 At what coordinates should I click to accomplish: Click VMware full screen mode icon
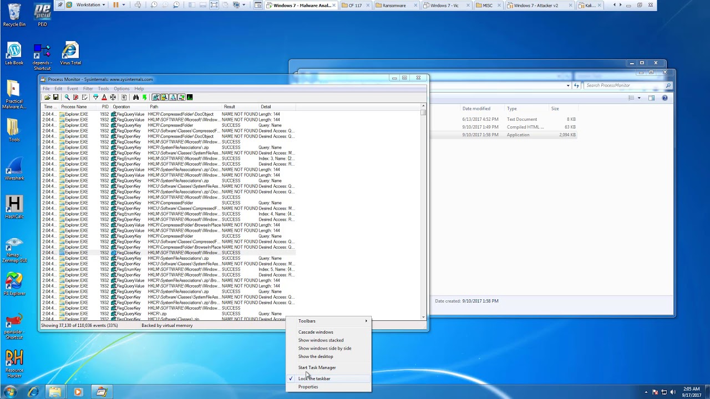click(214, 5)
